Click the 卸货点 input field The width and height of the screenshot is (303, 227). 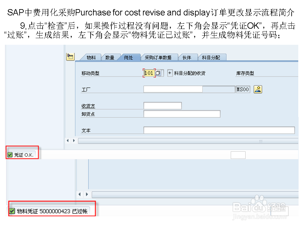[182, 114]
